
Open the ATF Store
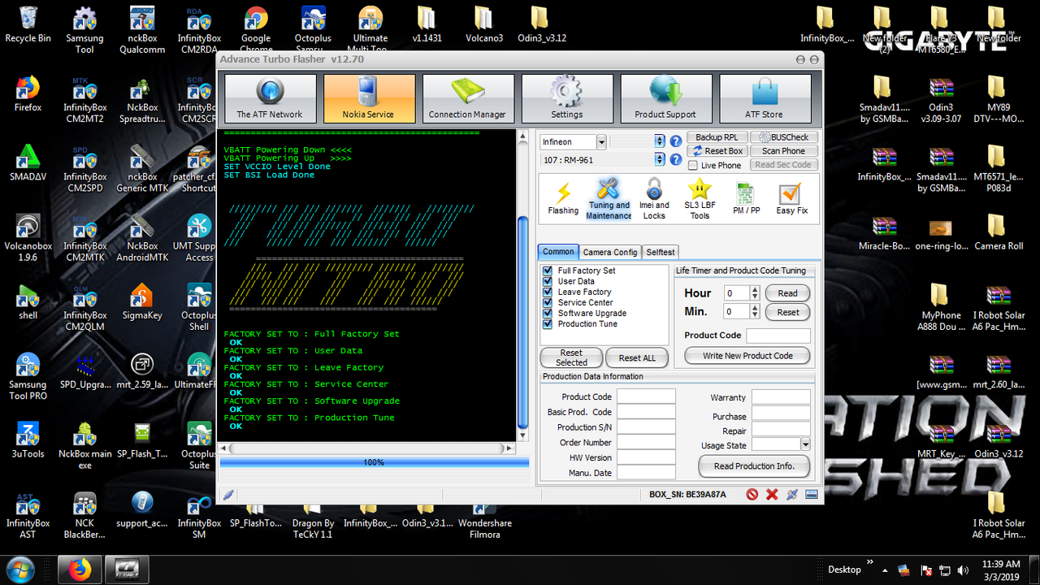click(765, 99)
